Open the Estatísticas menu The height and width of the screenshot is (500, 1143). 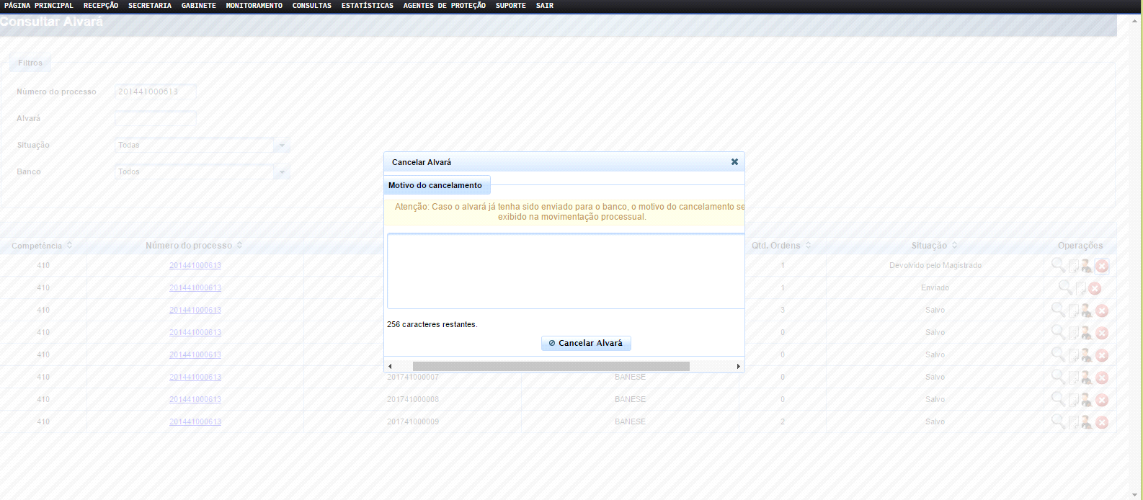click(x=367, y=6)
